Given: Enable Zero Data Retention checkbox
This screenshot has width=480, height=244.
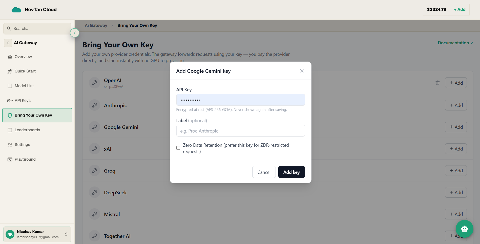Looking at the screenshot, I should click(x=178, y=148).
